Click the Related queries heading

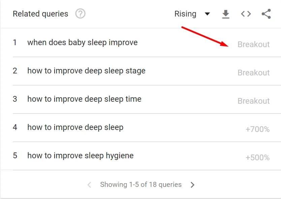[x=40, y=14]
